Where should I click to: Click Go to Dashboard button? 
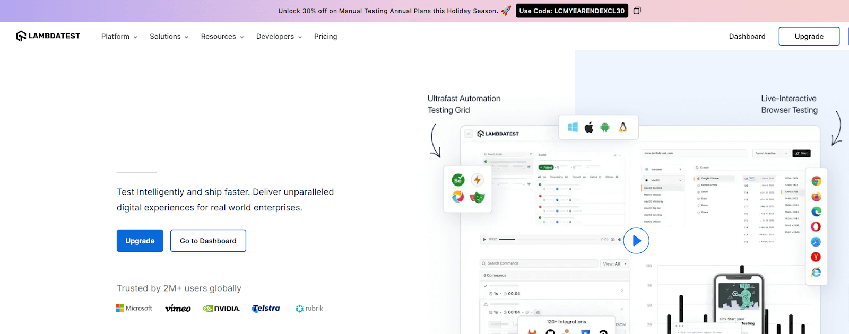pos(208,241)
